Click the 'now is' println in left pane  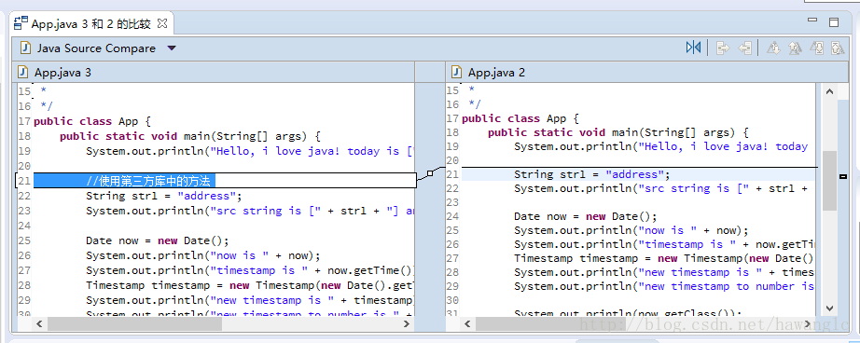pyautogui.click(x=202, y=256)
